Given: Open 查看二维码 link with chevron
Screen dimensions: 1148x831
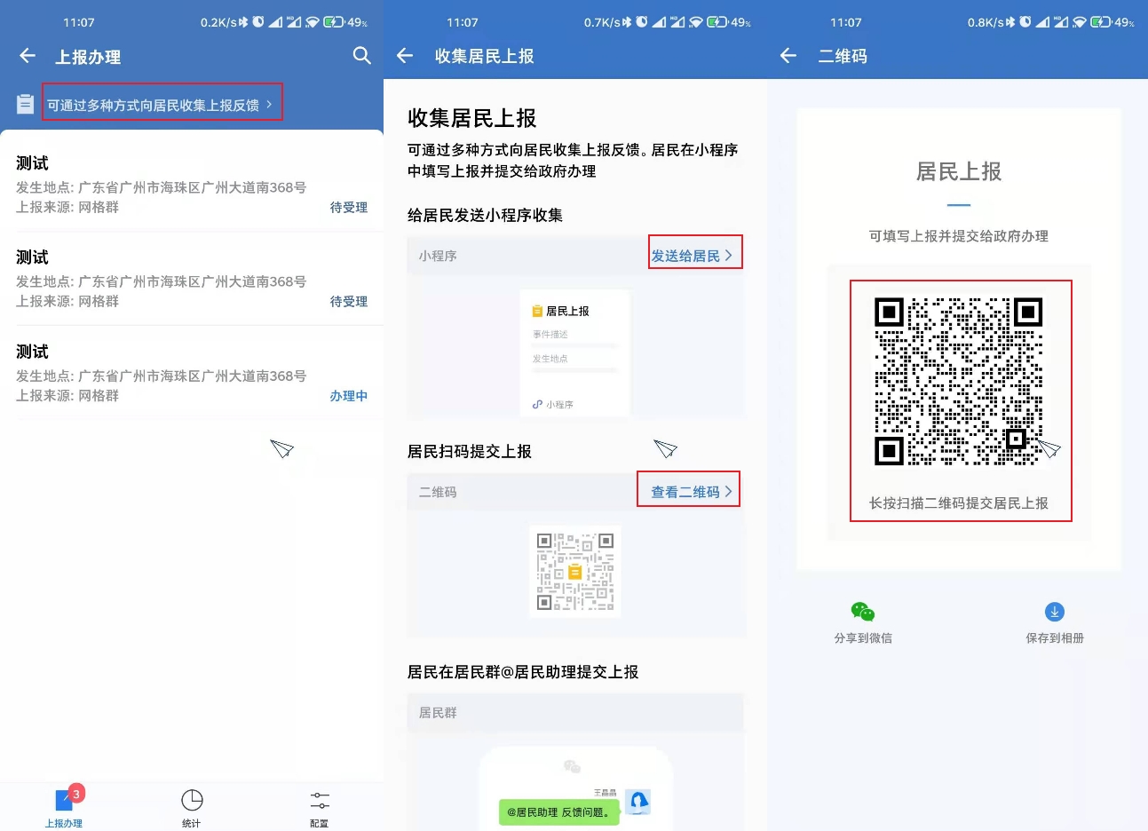Looking at the screenshot, I should 690,492.
